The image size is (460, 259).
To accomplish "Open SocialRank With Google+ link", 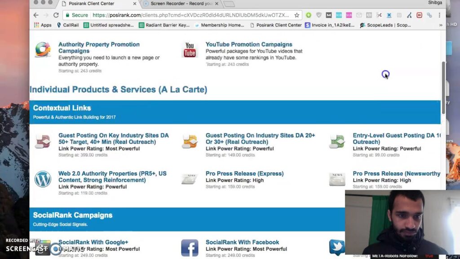I will click(x=93, y=242).
